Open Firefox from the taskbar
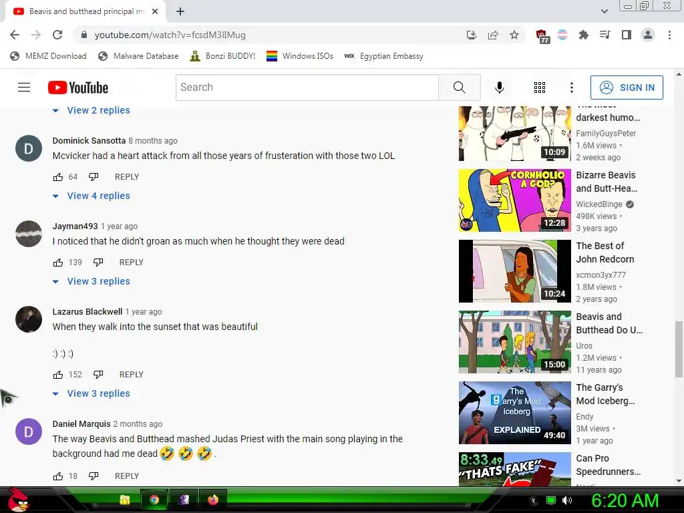The height and width of the screenshot is (513, 684). click(x=213, y=500)
